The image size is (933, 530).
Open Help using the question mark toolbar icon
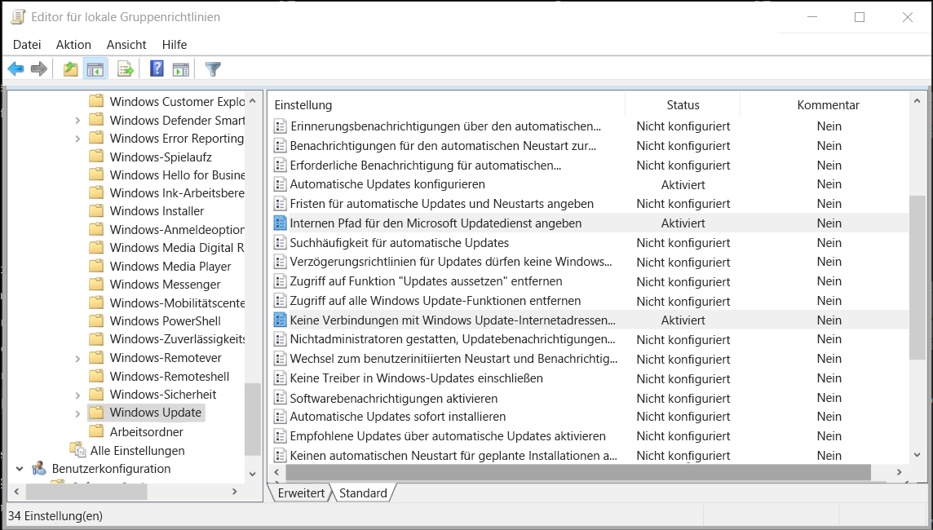click(155, 68)
